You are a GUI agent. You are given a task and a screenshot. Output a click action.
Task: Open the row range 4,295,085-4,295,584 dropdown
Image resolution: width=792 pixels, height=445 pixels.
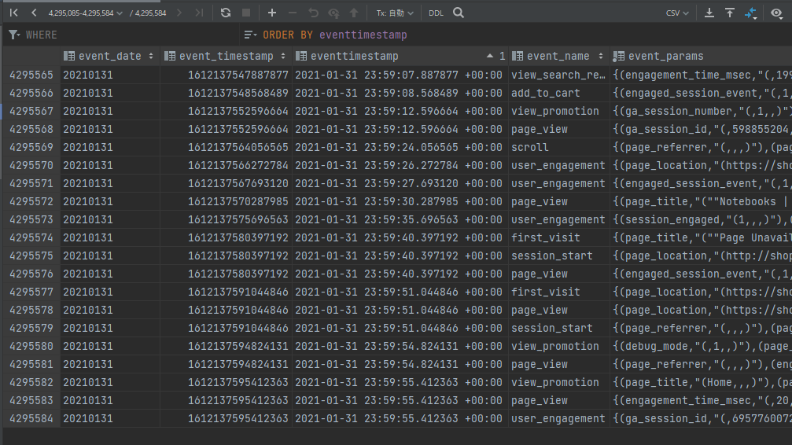click(x=86, y=13)
